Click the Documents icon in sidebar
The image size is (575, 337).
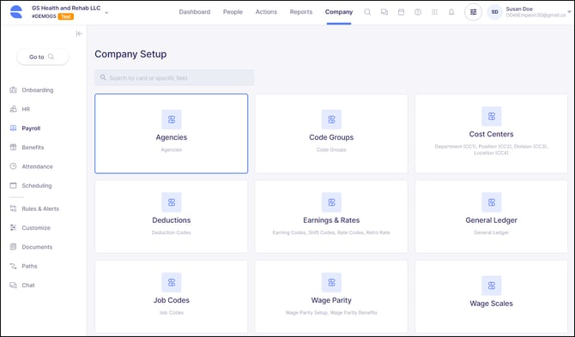(x=13, y=246)
